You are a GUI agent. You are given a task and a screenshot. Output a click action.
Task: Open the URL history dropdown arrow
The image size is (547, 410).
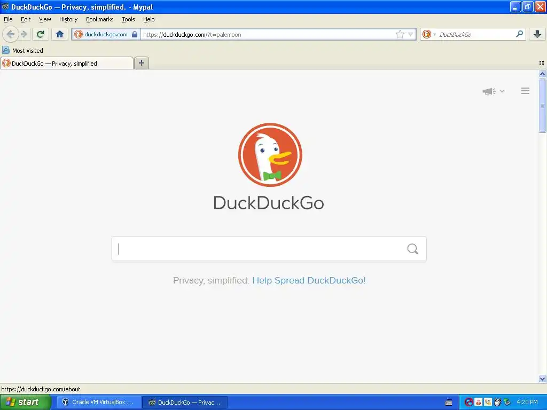point(411,34)
